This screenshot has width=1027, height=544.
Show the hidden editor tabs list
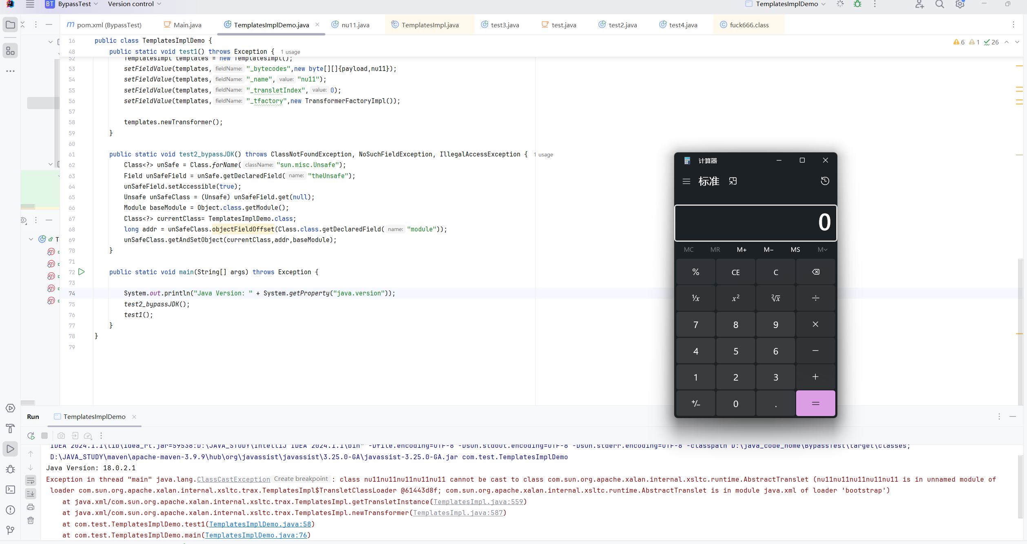click(1013, 25)
